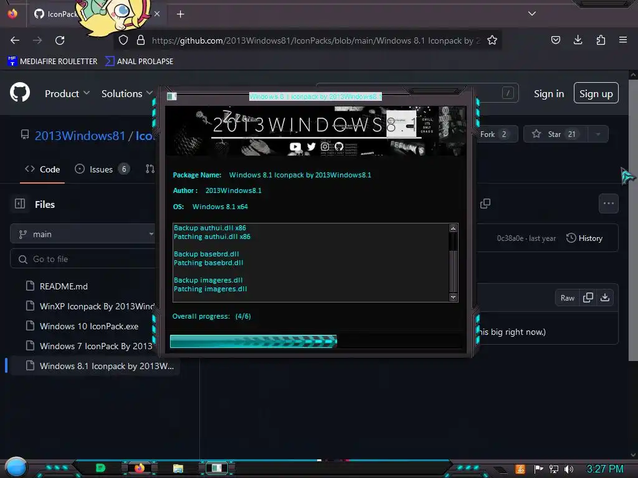Click the Java icon in system tray

(520, 469)
